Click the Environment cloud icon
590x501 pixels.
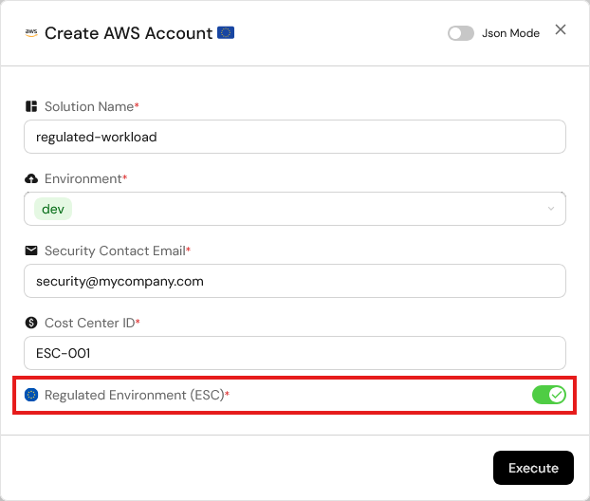[x=31, y=178]
